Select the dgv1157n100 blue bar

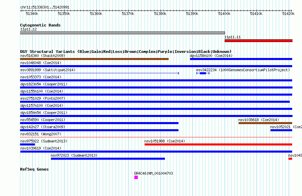point(156,109)
